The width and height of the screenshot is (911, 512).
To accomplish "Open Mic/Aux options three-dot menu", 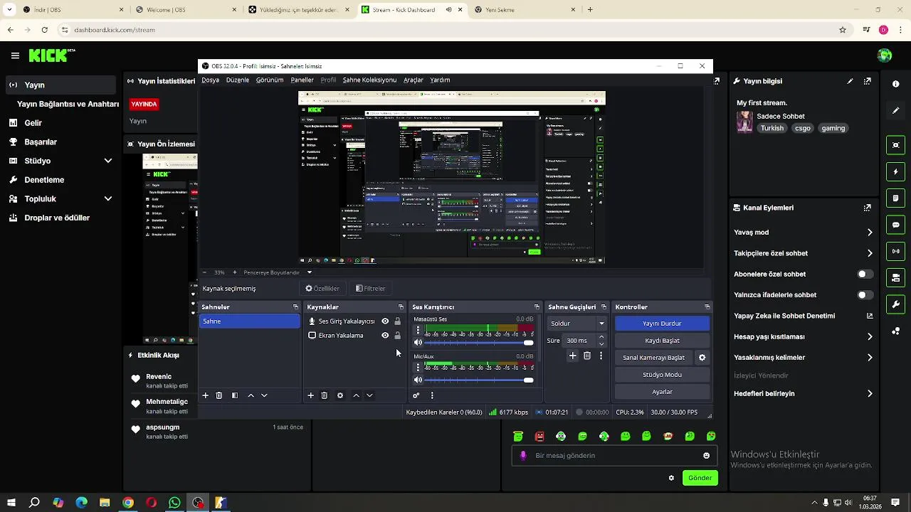I will [x=418, y=367].
